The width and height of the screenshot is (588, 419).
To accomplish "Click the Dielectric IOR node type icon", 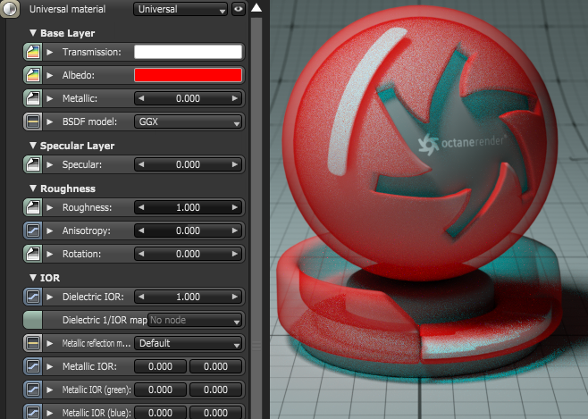I will tap(33, 297).
